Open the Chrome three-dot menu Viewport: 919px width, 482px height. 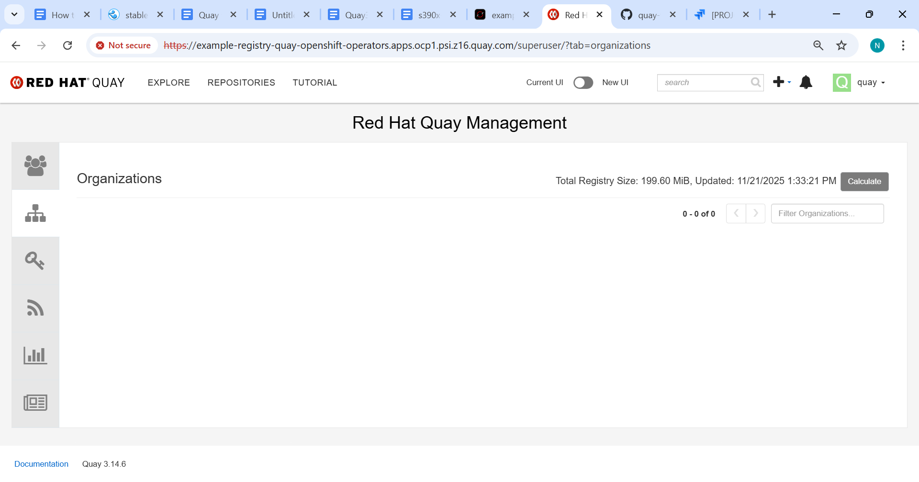pos(903,45)
